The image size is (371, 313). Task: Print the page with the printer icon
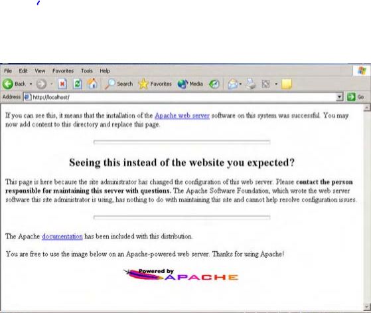click(251, 84)
